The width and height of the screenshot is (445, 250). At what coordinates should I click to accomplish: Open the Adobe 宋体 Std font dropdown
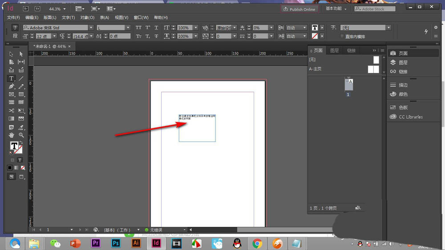91,28
